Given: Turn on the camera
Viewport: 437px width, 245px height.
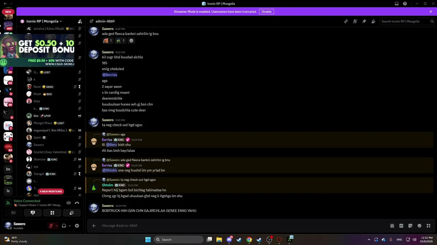Looking at the screenshot, I should [13, 213].
